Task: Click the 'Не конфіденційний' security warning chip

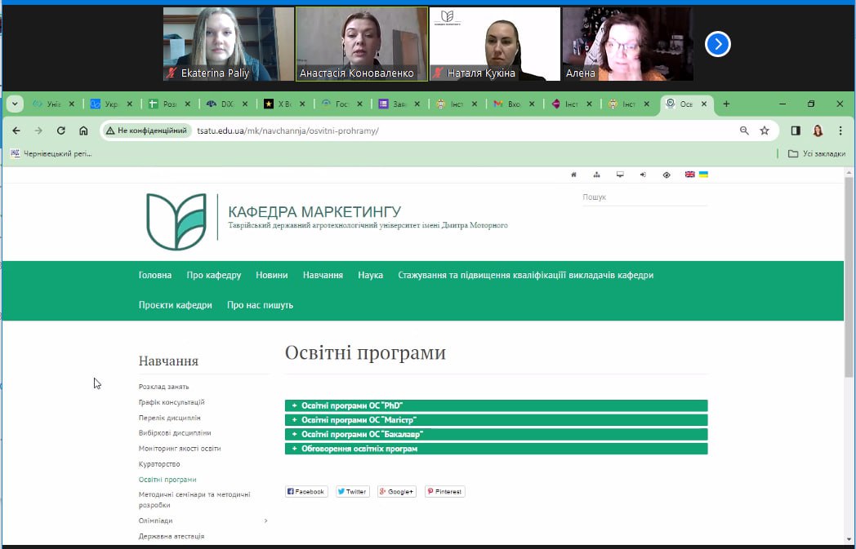Action: [x=147, y=131]
